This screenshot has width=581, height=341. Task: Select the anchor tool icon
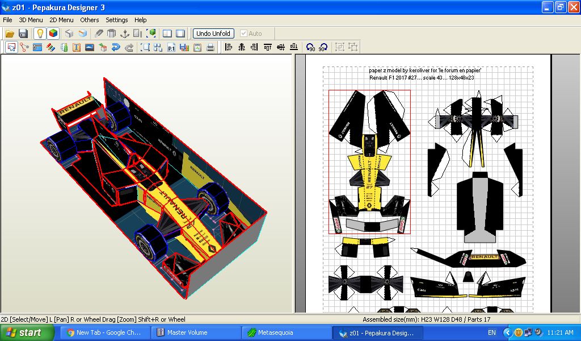point(124,34)
